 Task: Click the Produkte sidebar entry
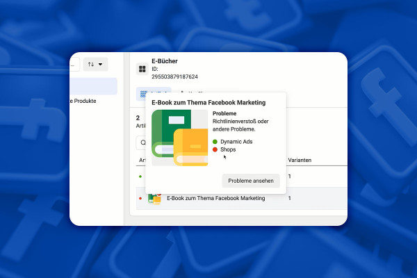click(83, 101)
